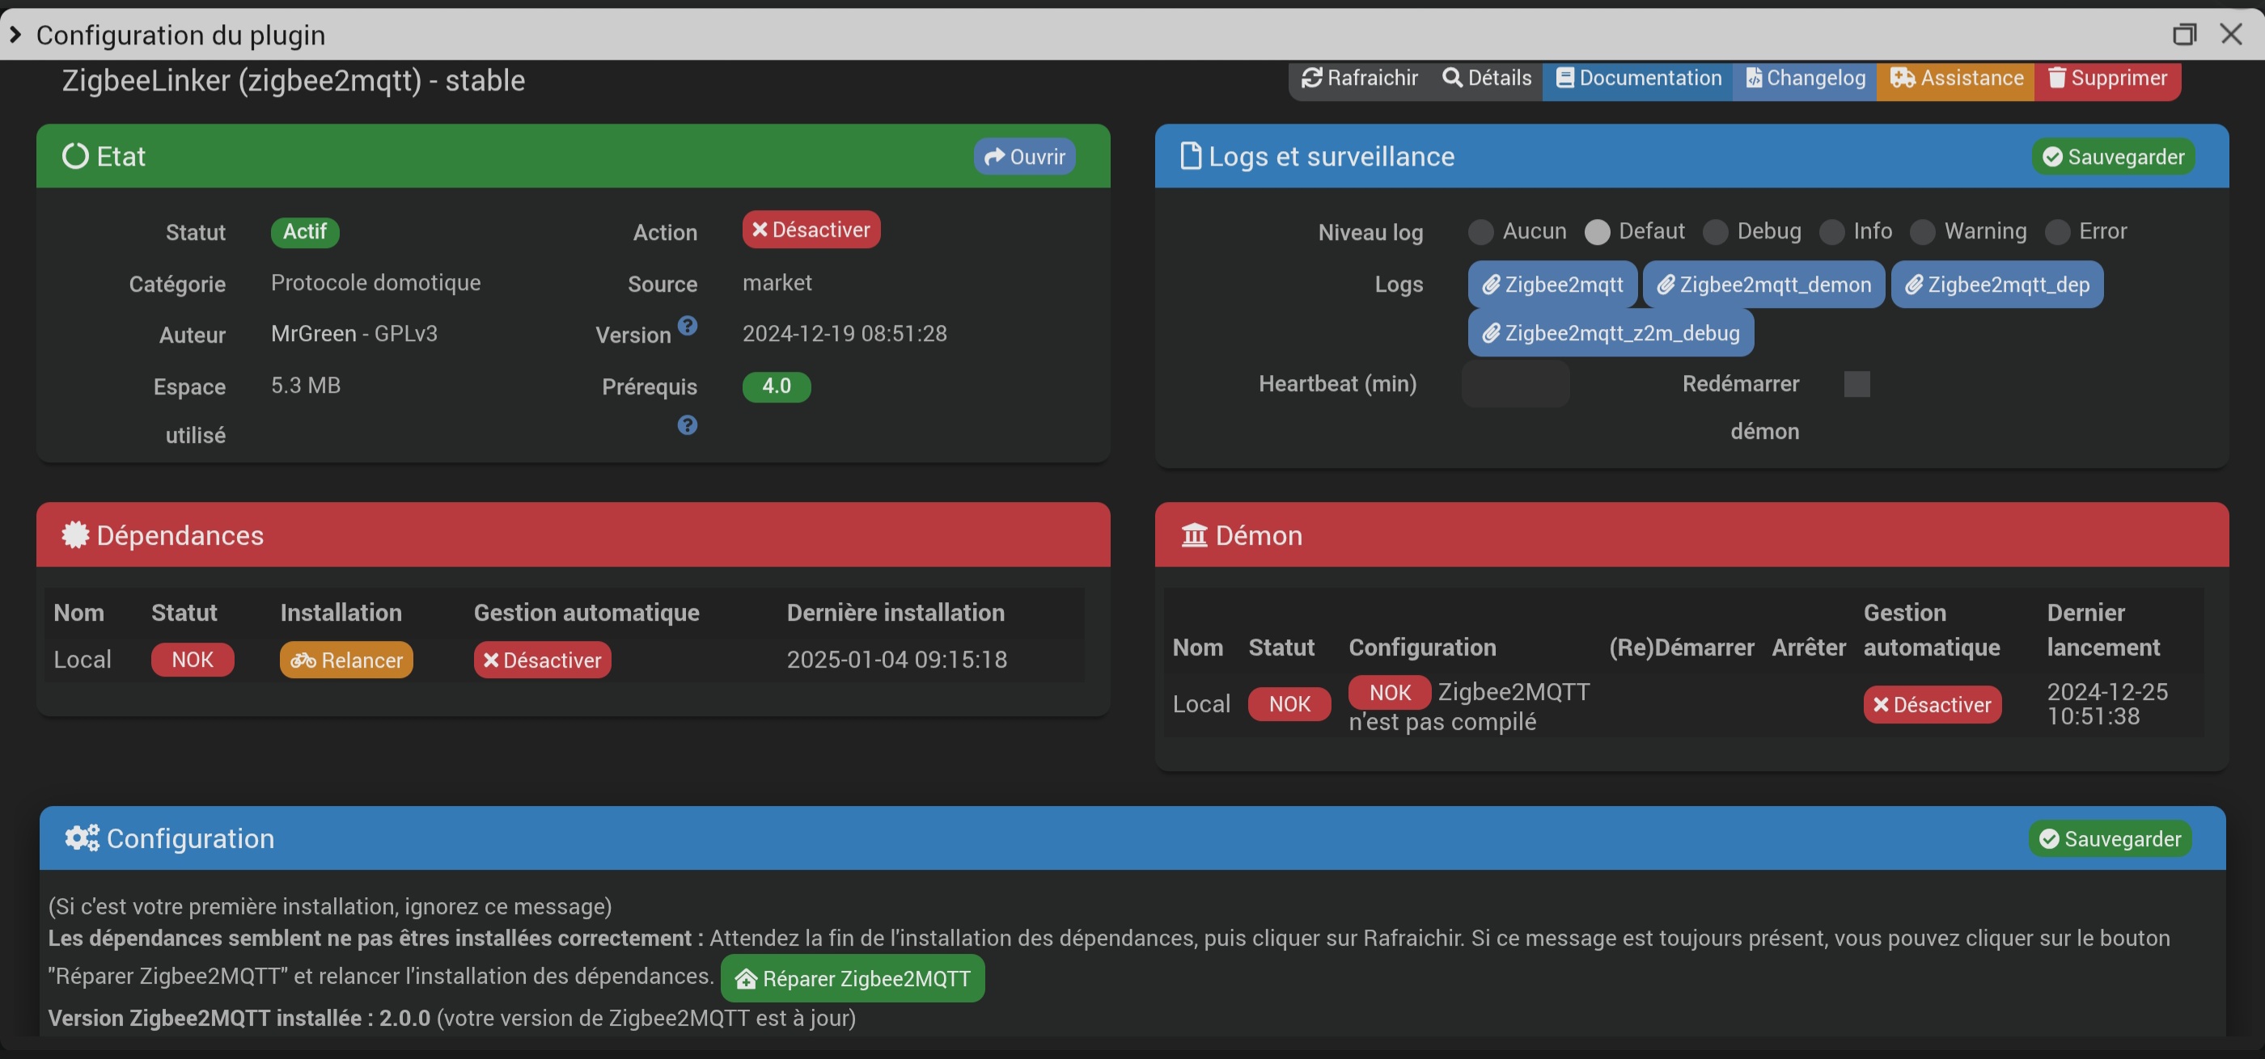Click dependency date 2025-01-04 09:15:18
This screenshot has height=1059, width=2265.
897,660
